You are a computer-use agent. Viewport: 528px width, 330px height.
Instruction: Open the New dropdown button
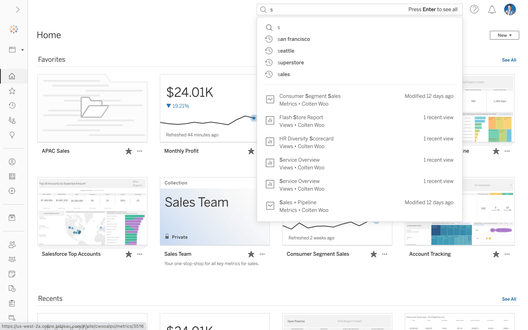click(x=504, y=35)
